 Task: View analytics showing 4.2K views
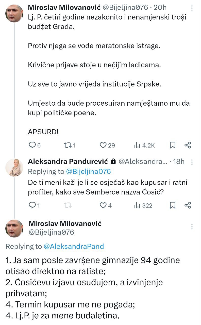pyautogui.click(x=137, y=145)
